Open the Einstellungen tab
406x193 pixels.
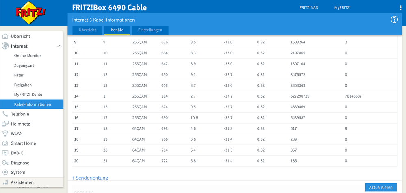pos(150,30)
